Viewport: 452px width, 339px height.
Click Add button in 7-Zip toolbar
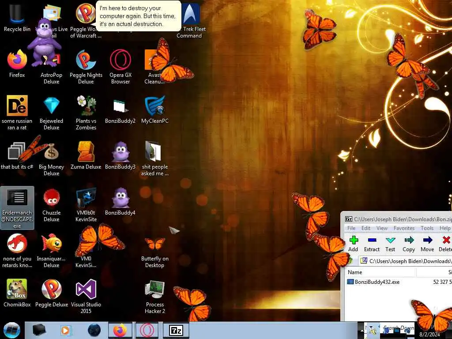coord(353,244)
